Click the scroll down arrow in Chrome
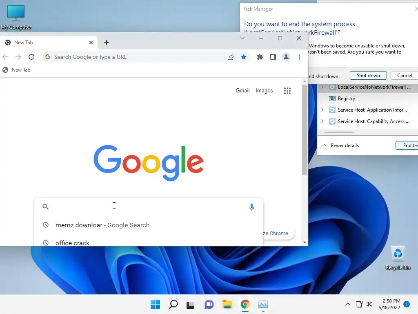This screenshot has height=314, width=418. pos(305,242)
